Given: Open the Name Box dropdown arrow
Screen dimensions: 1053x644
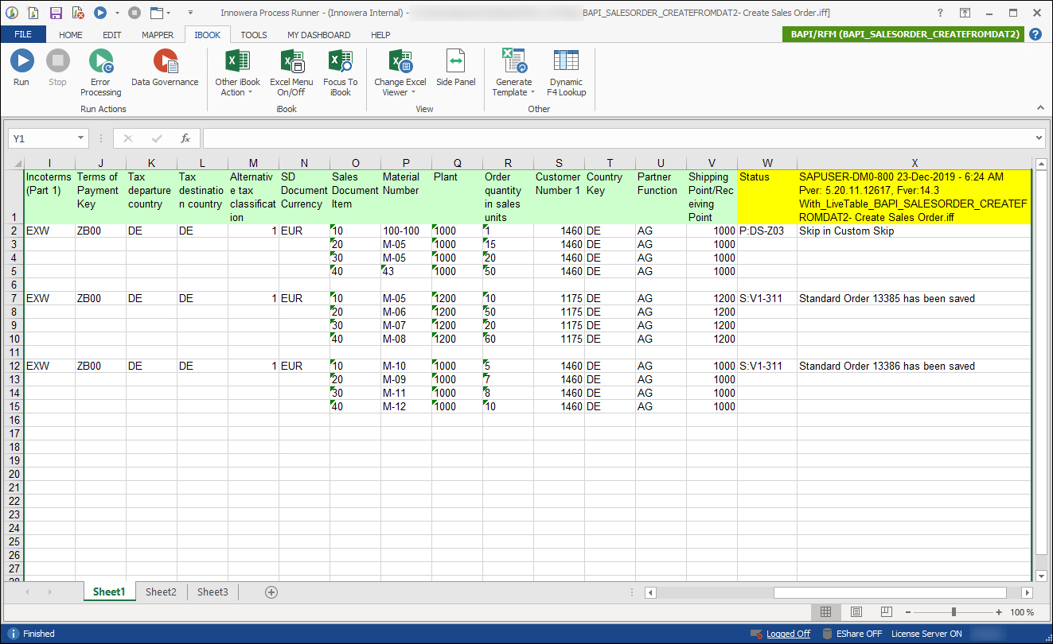Looking at the screenshot, I should [x=81, y=138].
